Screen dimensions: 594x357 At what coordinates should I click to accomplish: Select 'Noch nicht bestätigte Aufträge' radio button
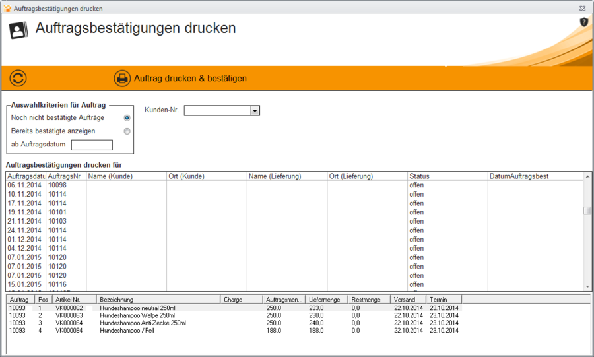click(x=127, y=118)
